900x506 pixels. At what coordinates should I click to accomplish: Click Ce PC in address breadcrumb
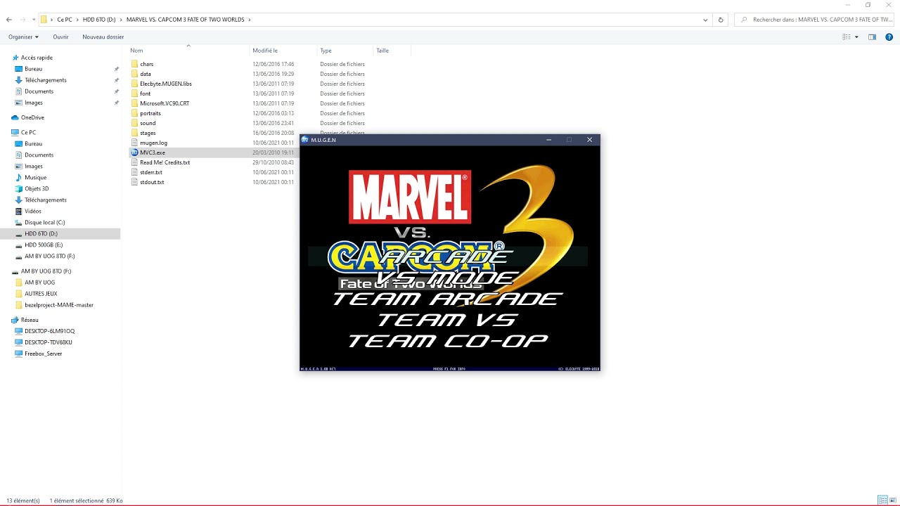click(x=65, y=20)
